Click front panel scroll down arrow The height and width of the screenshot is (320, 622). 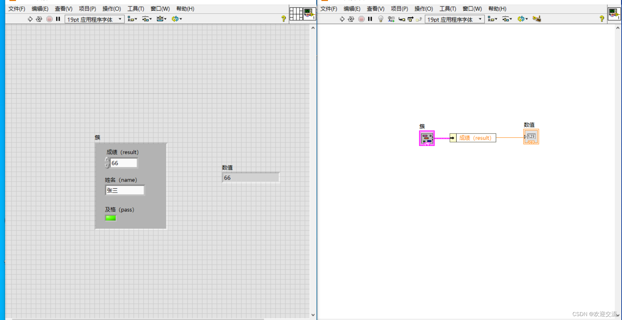point(313,315)
